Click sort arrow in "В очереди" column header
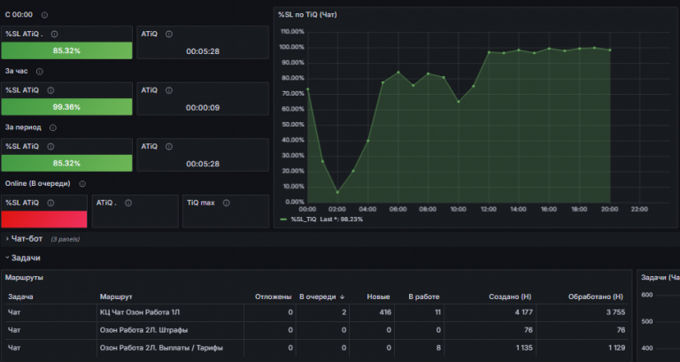Image resolution: width=680 pixels, height=362 pixels. point(342,297)
